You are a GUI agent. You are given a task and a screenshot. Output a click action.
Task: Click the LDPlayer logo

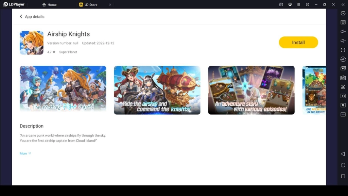14,4
